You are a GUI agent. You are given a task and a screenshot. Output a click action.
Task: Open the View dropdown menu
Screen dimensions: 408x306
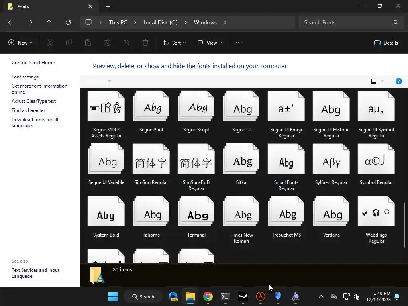(210, 43)
